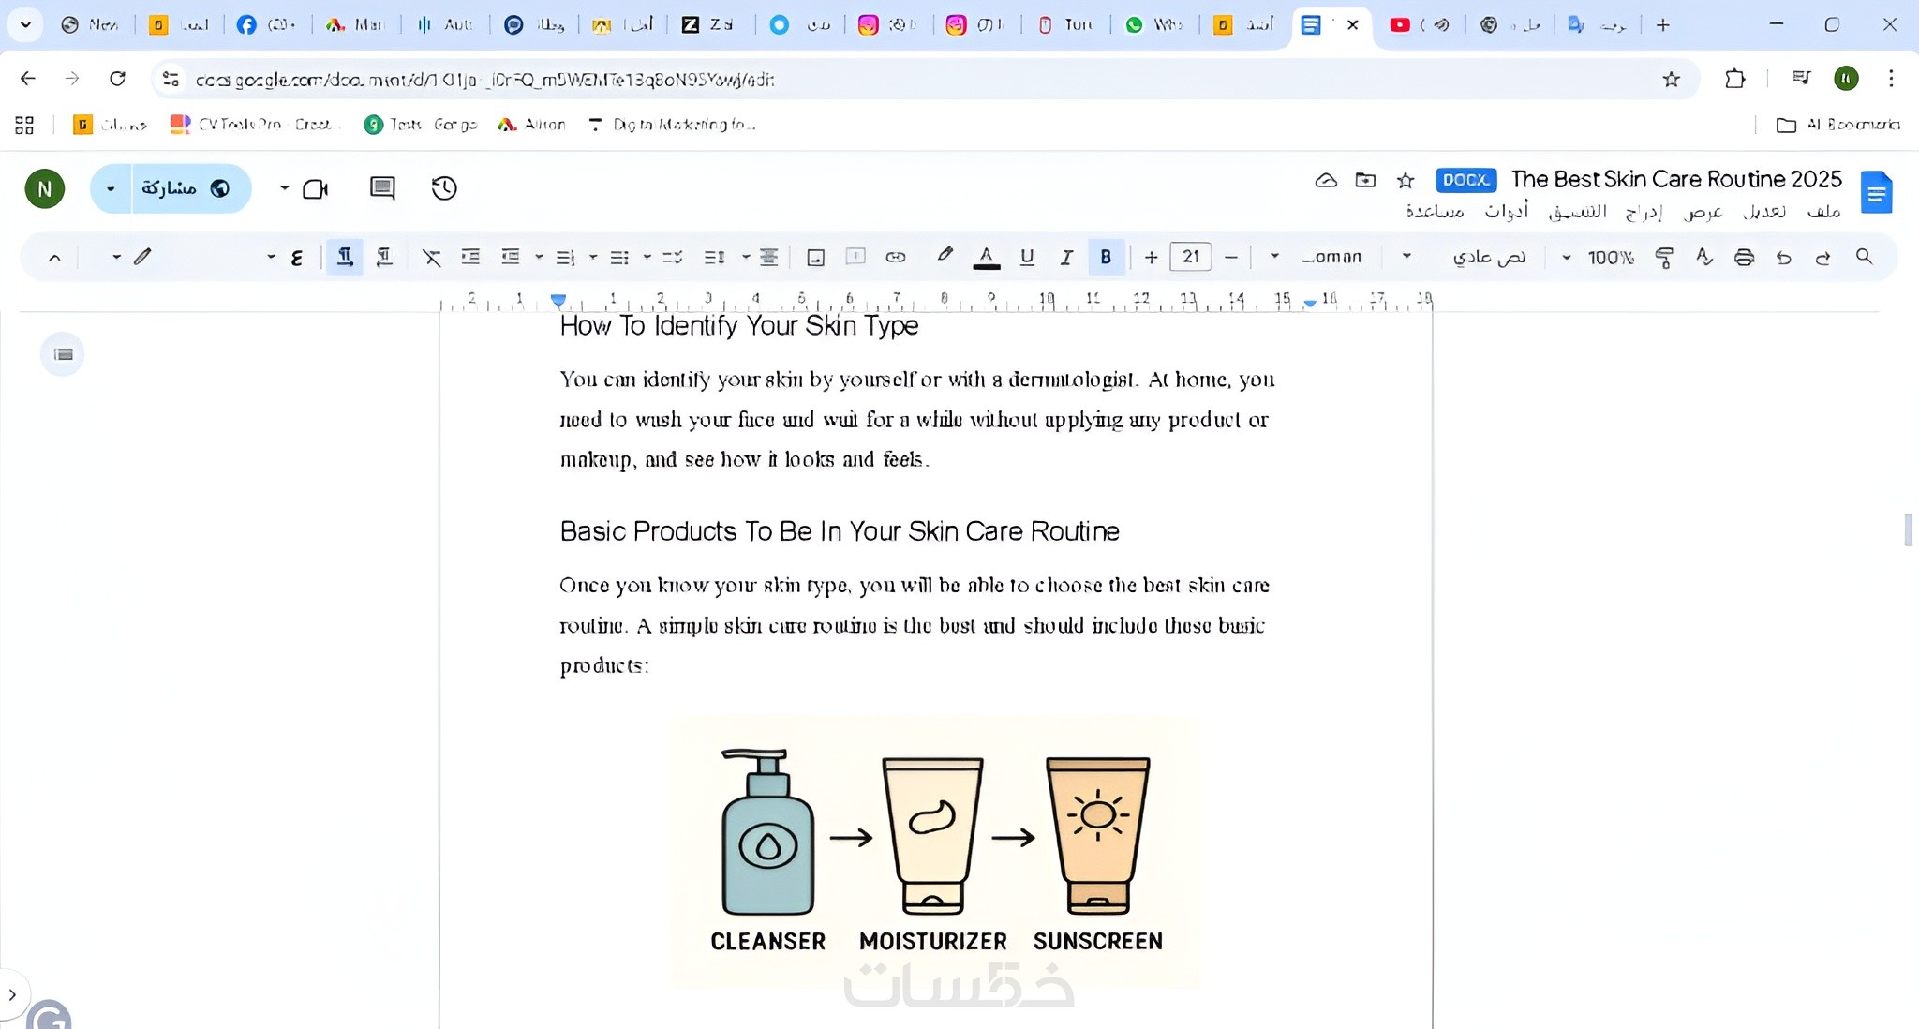Open version history clock icon
The width and height of the screenshot is (1919, 1029).
coord(444,188)
